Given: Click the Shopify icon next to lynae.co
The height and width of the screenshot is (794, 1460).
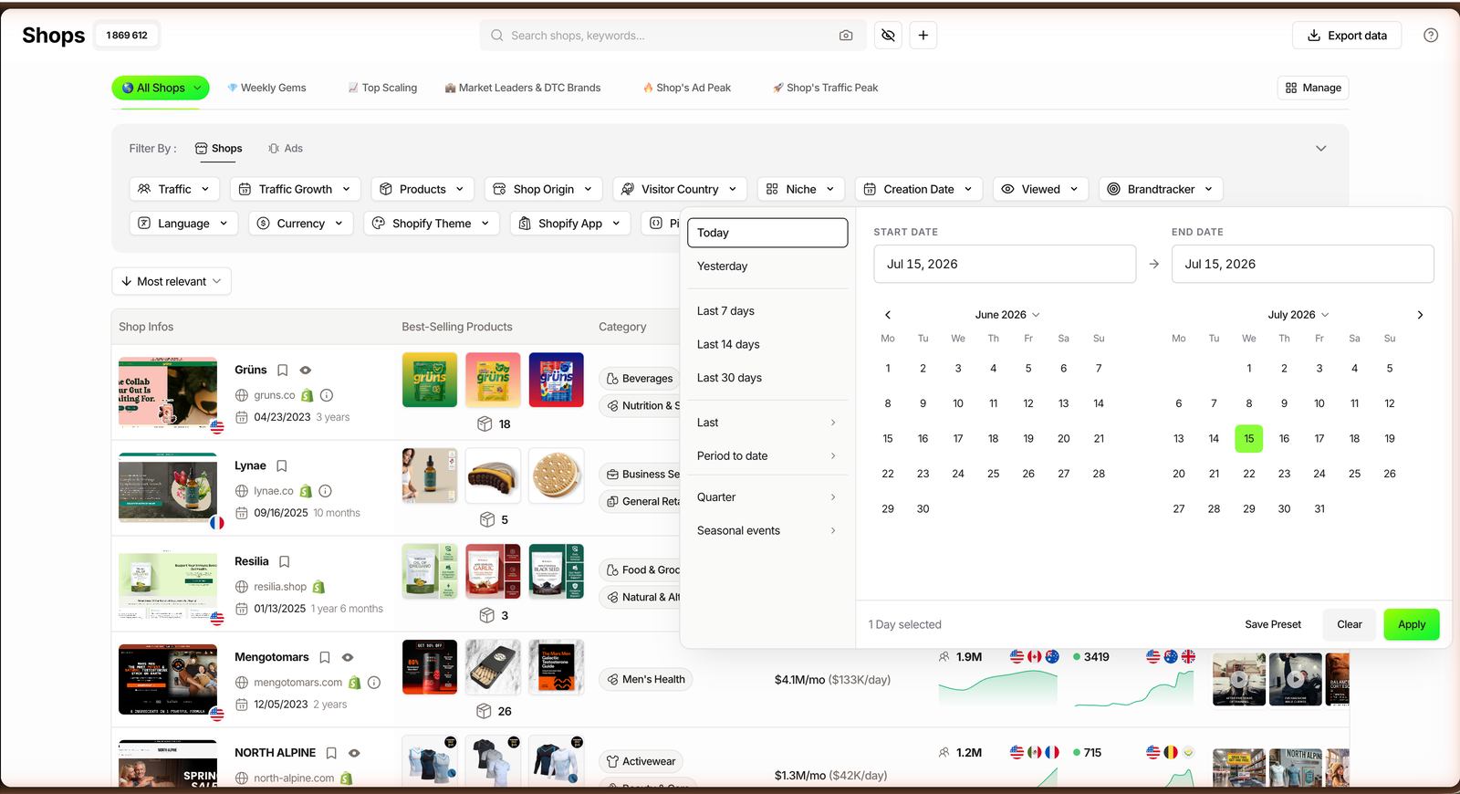Looking at the screenshot, I should tap(306, 491).
